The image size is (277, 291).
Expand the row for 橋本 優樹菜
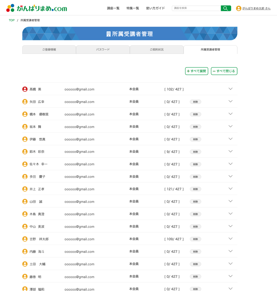pyautogui.click(x=230, y=114)
